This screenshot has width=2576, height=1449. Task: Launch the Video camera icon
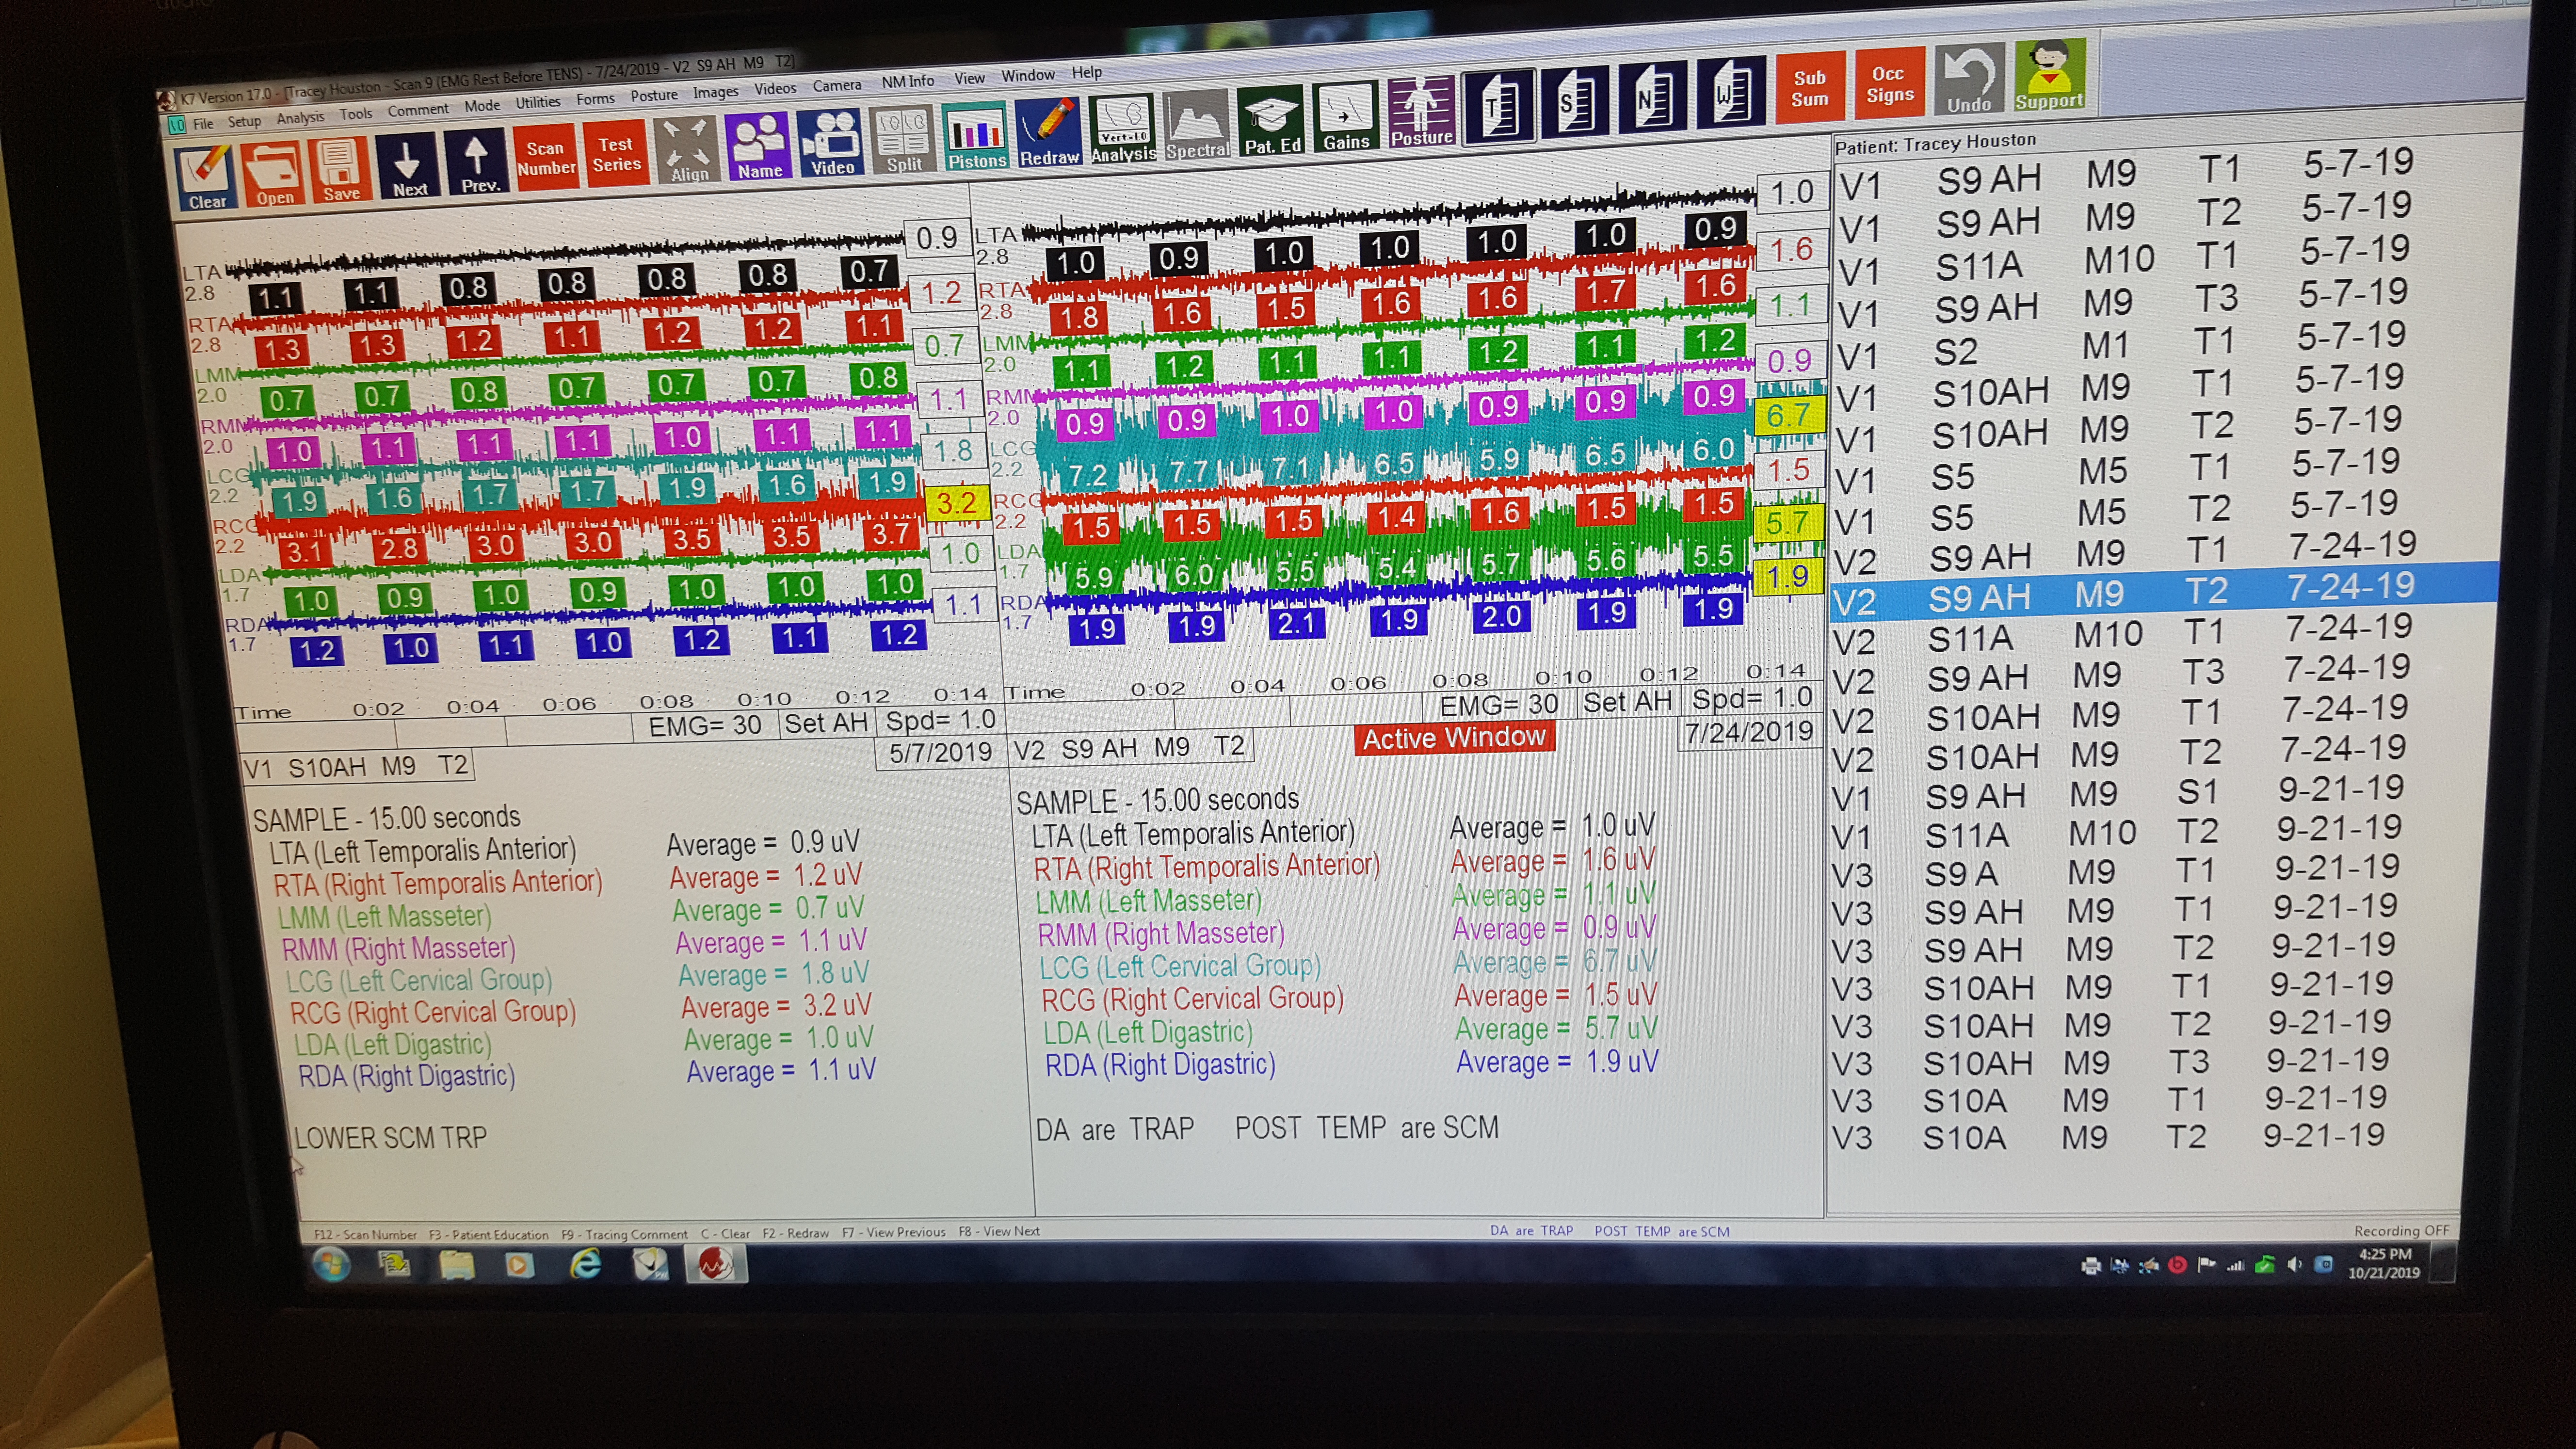pos(832,142)
